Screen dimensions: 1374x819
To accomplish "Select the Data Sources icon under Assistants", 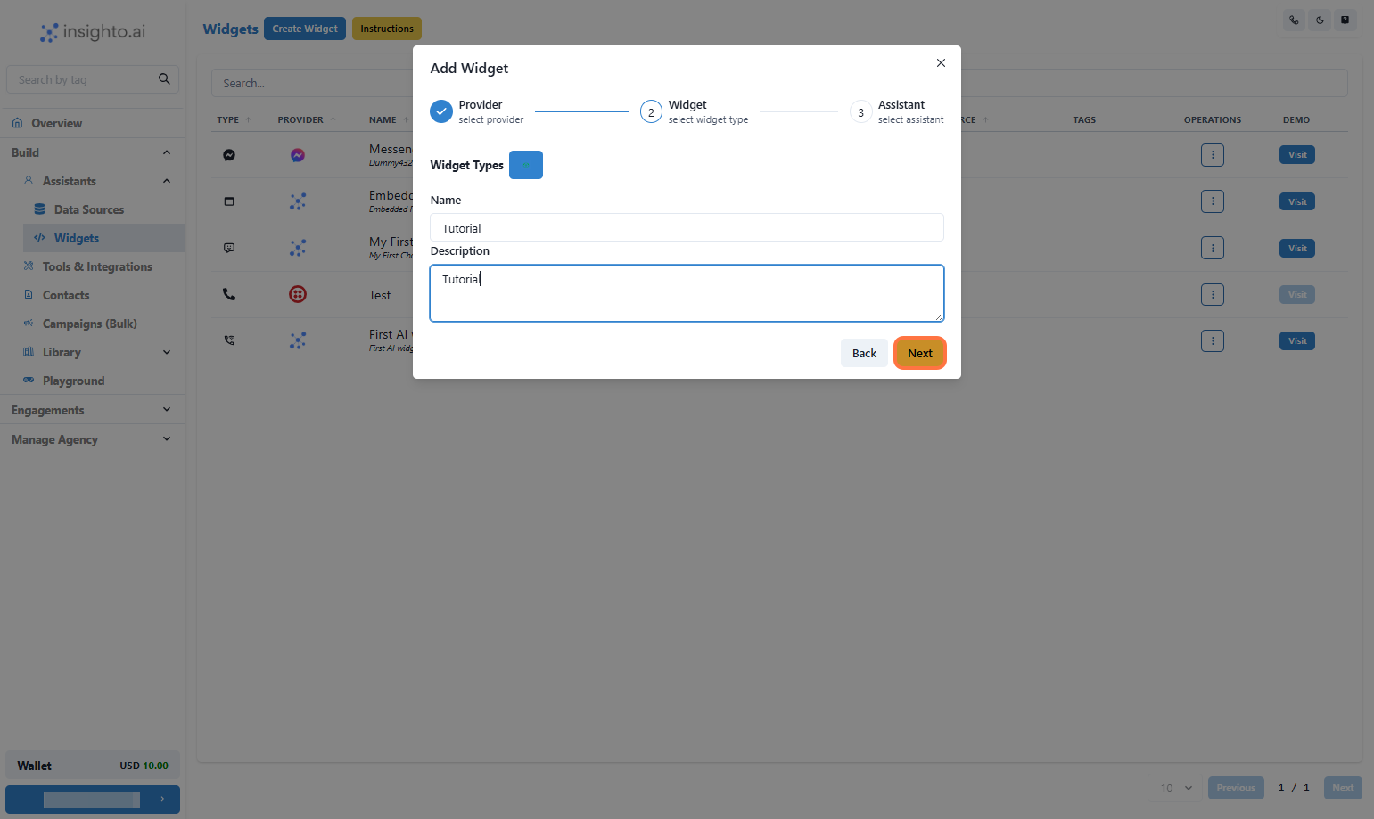I will click(38, 209).
